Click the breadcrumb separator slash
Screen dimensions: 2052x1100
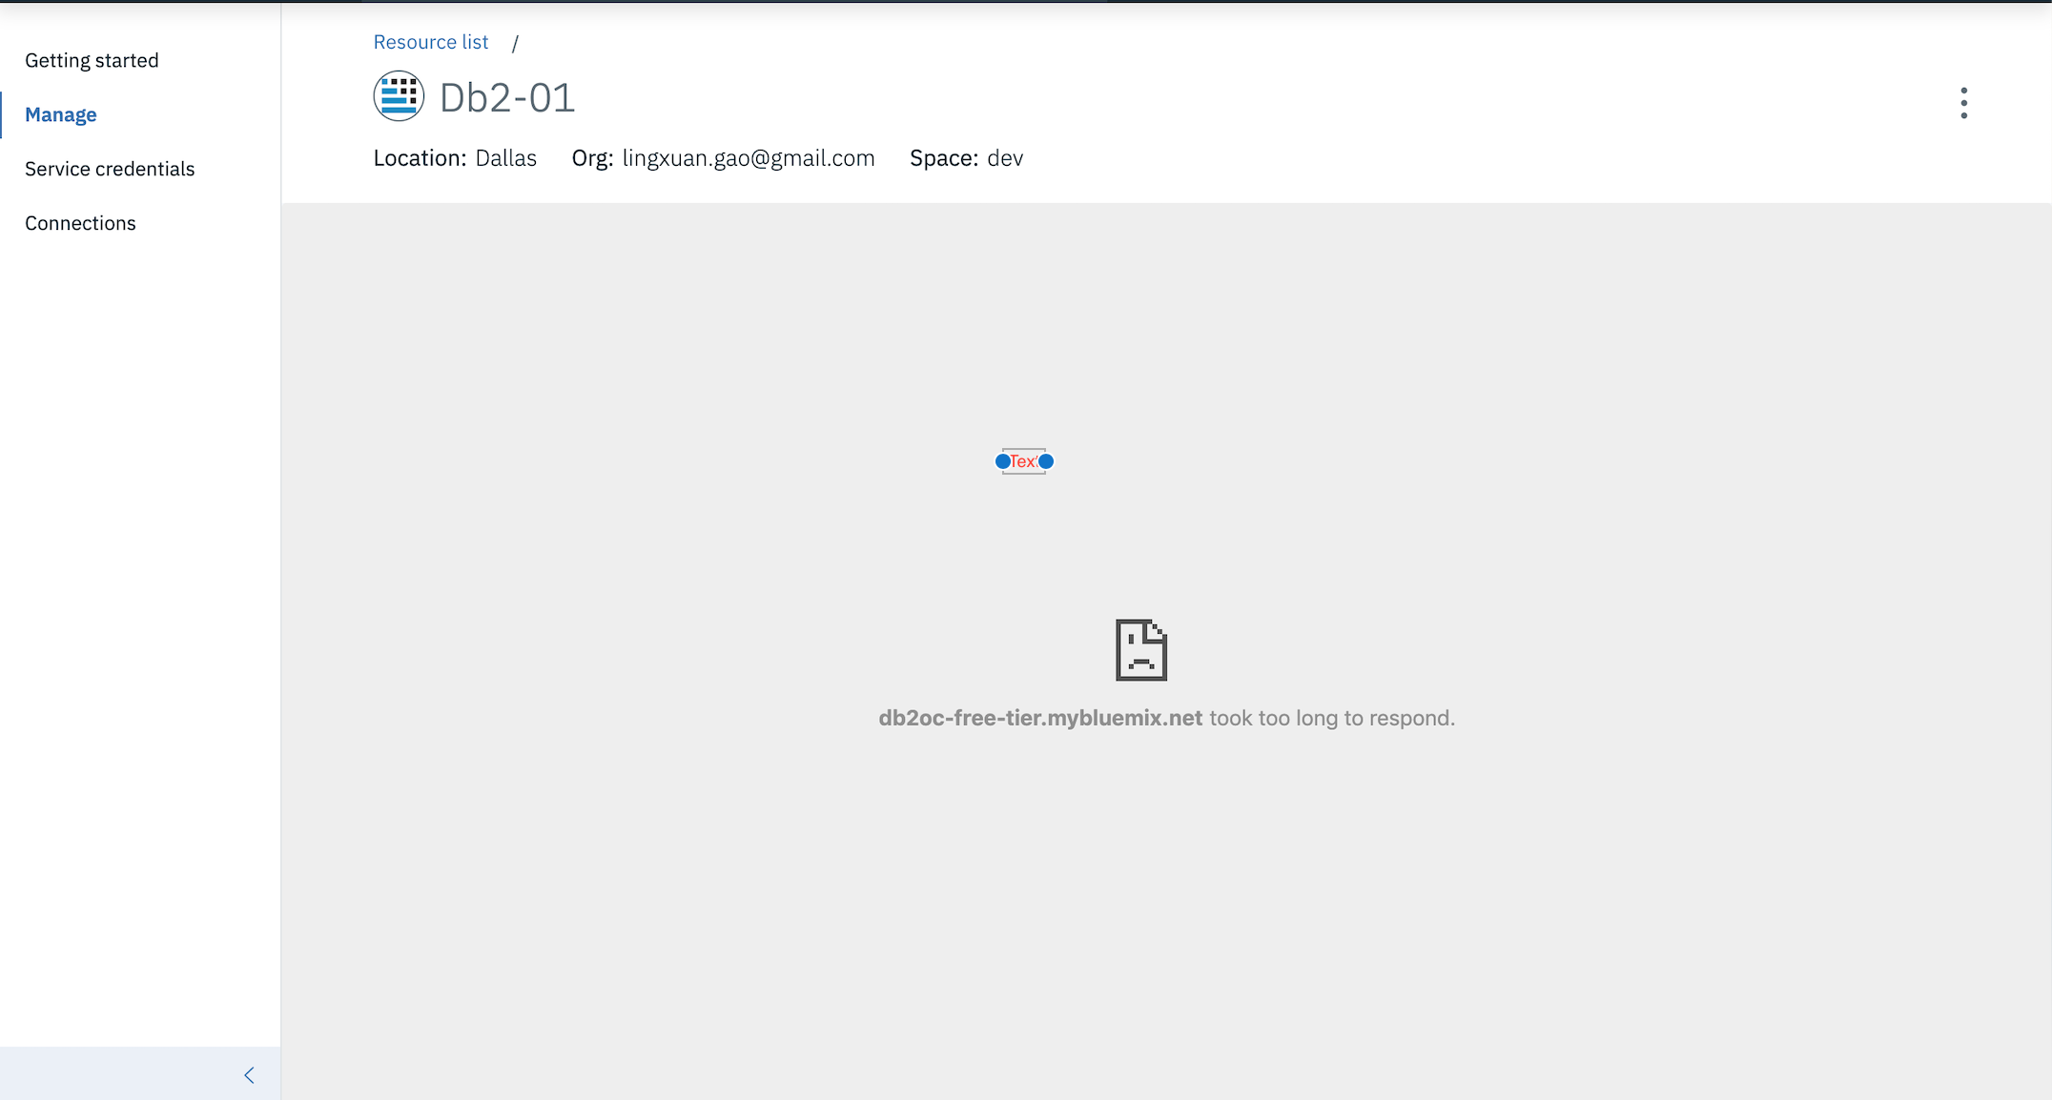point(516,42)
